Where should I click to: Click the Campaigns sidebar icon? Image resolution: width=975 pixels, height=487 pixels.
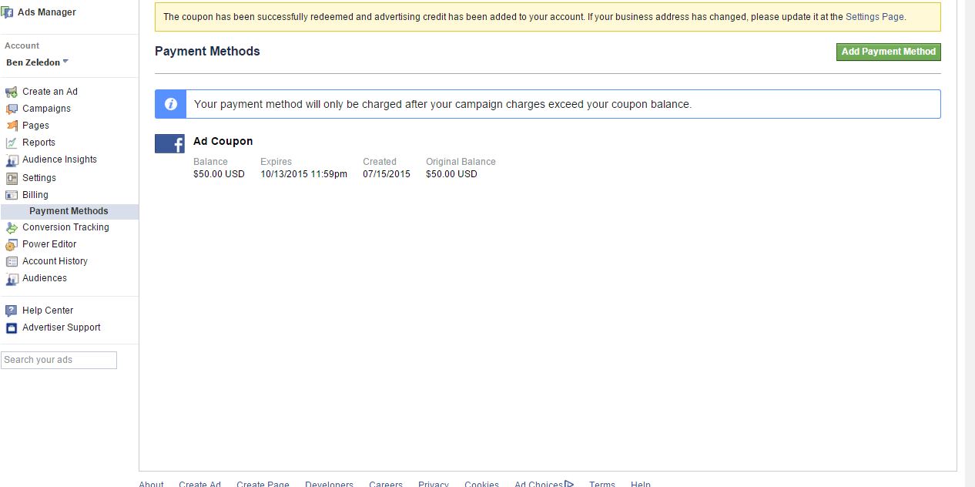tap(12, 109)
